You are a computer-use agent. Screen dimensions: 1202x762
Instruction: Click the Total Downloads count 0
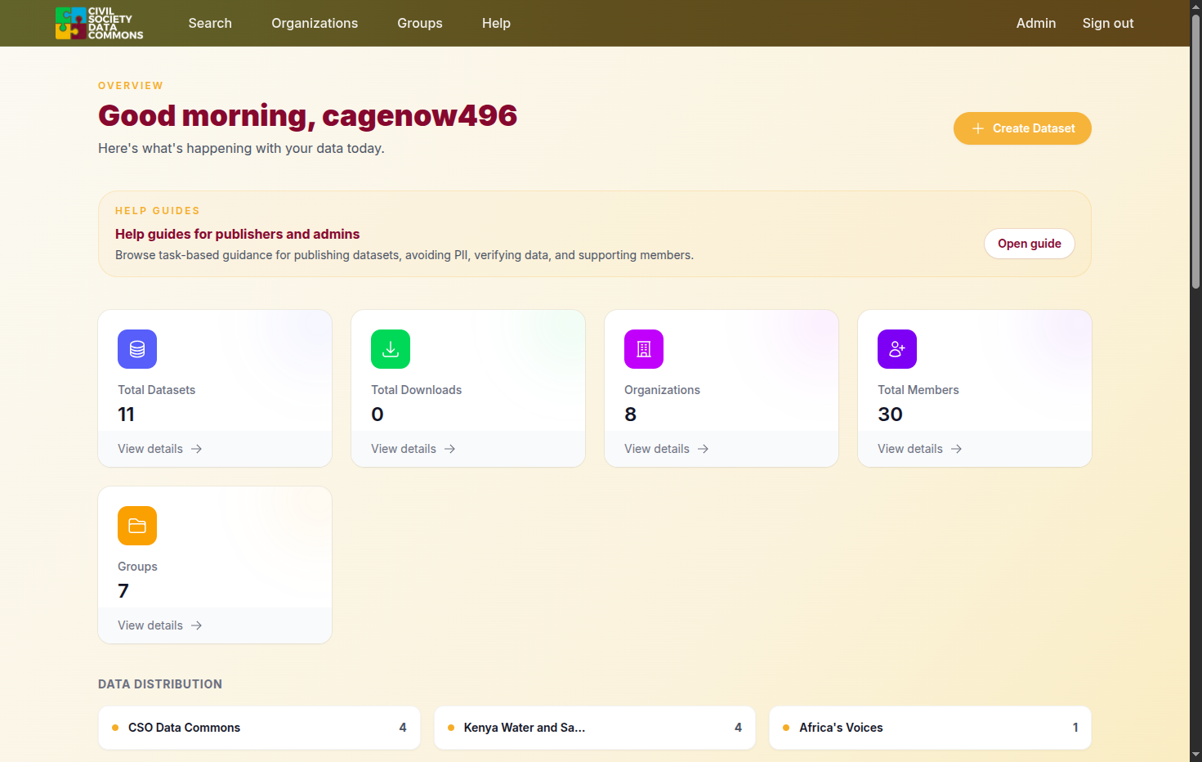[x=378, y=415]
